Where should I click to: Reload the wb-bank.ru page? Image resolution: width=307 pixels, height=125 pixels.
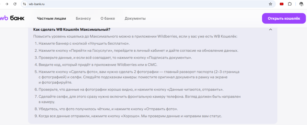[x=15, y=4]
